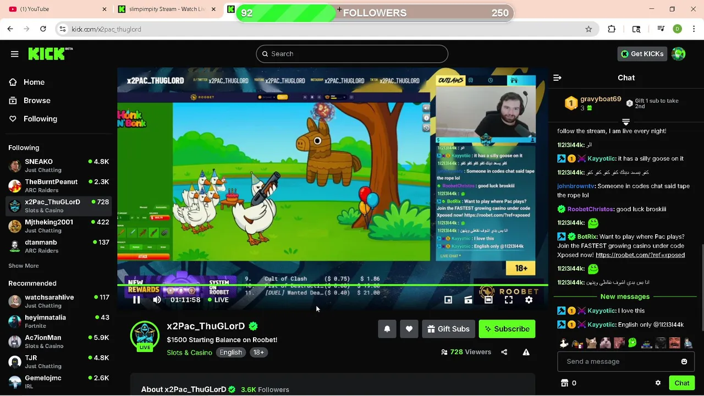Go back in the browser
The image size is (704, 396).
click(x=10, y=29)
